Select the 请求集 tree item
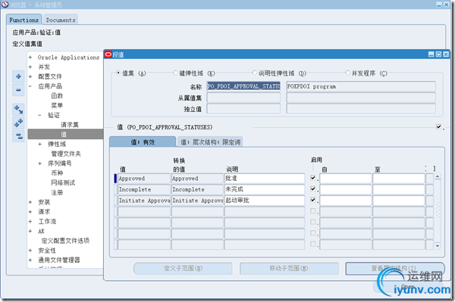This screenshot has height=302, width=455. point(70,125)
